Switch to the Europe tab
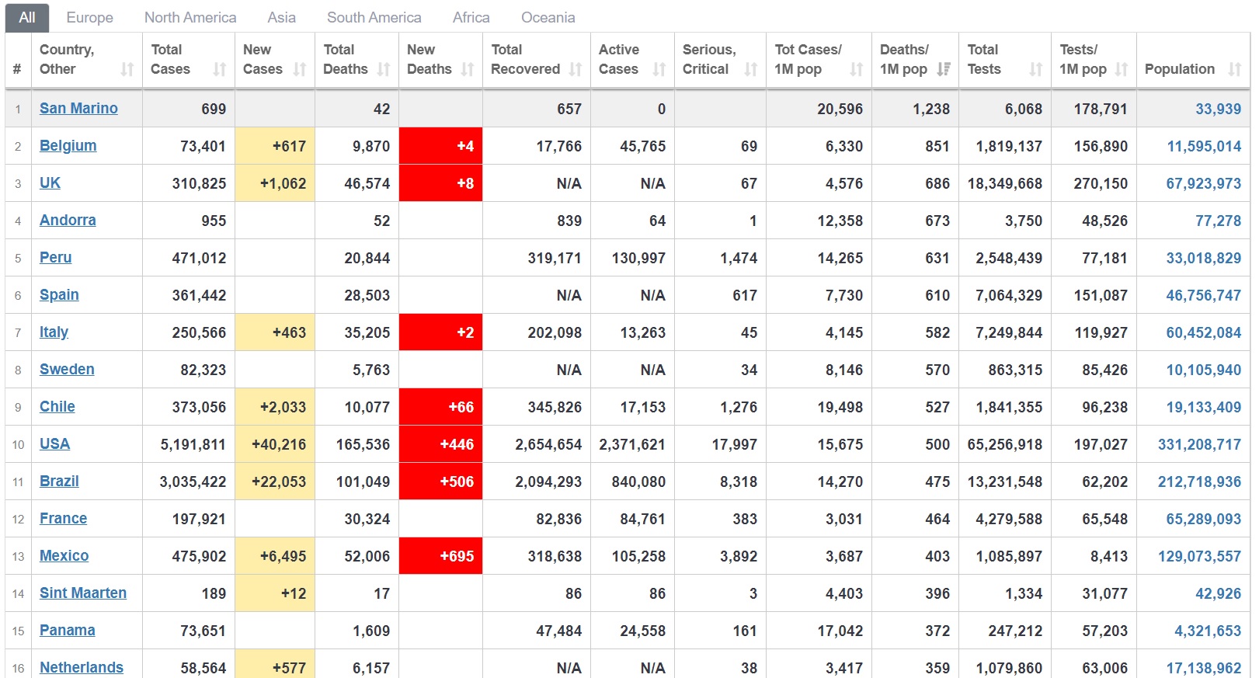 (x=89, y=17)
